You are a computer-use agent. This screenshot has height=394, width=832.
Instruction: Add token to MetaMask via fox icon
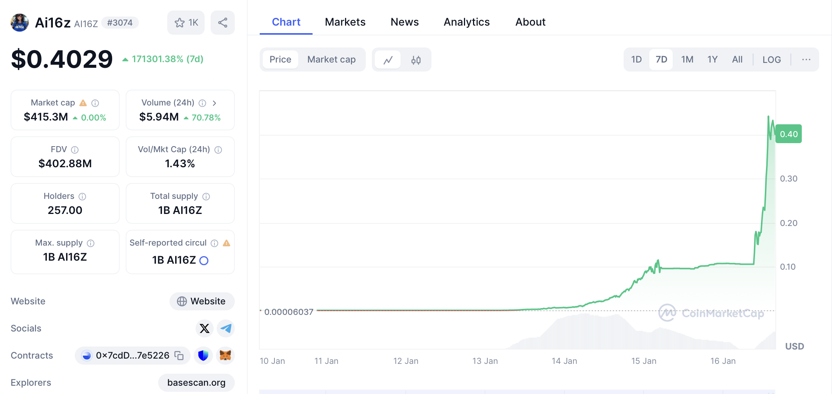coord(225,355)
